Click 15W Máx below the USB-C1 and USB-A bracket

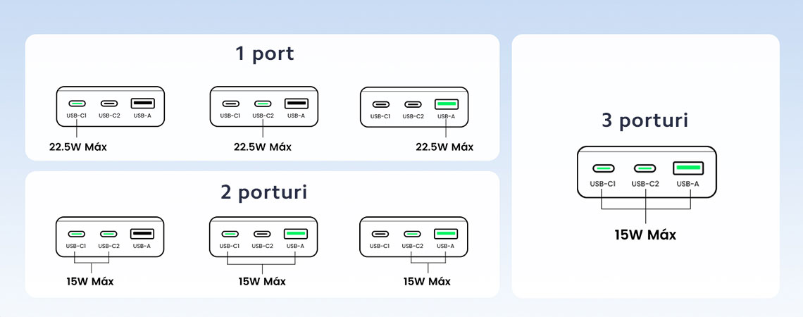point(262,282)
